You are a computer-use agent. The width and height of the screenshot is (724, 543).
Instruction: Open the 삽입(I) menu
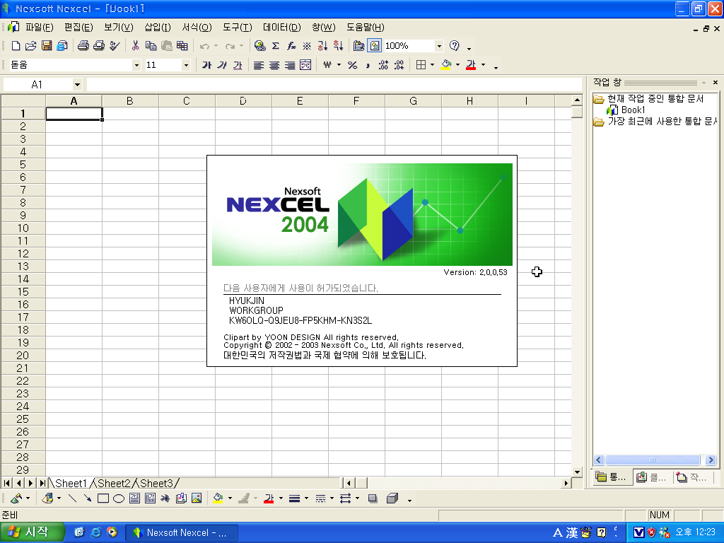(158, 28)
